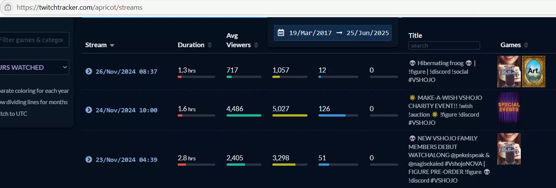Sort by Stream column header
The height and width of the screenshot is (188, 556).
(x=100, y=45)
